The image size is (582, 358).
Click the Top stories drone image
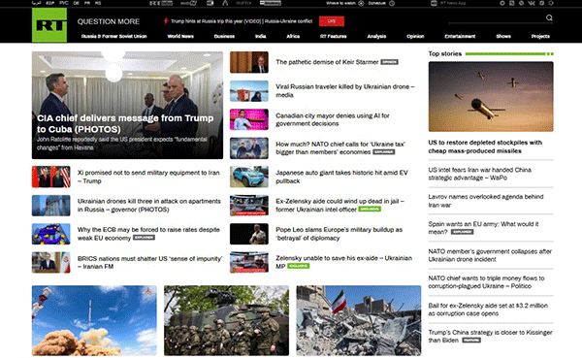[x=491, y=97]
